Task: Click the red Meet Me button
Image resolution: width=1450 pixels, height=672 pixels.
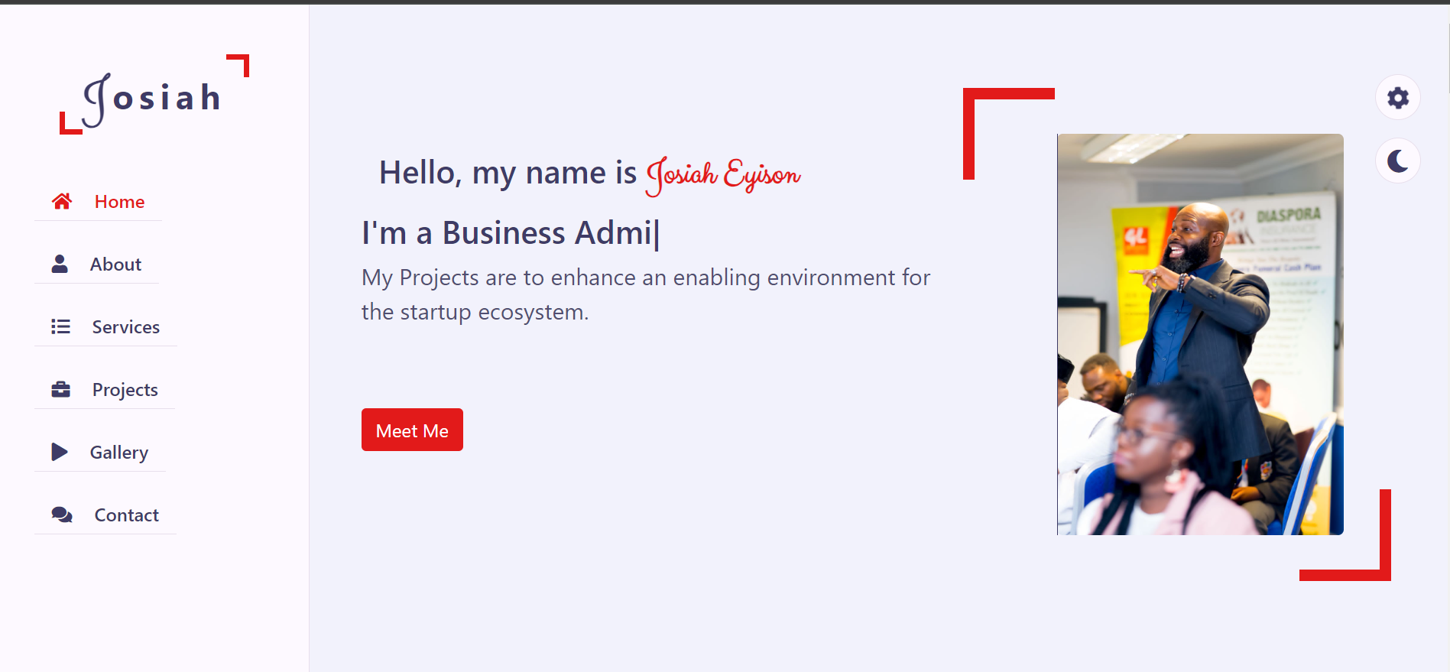Action: (x=412, y=430)
